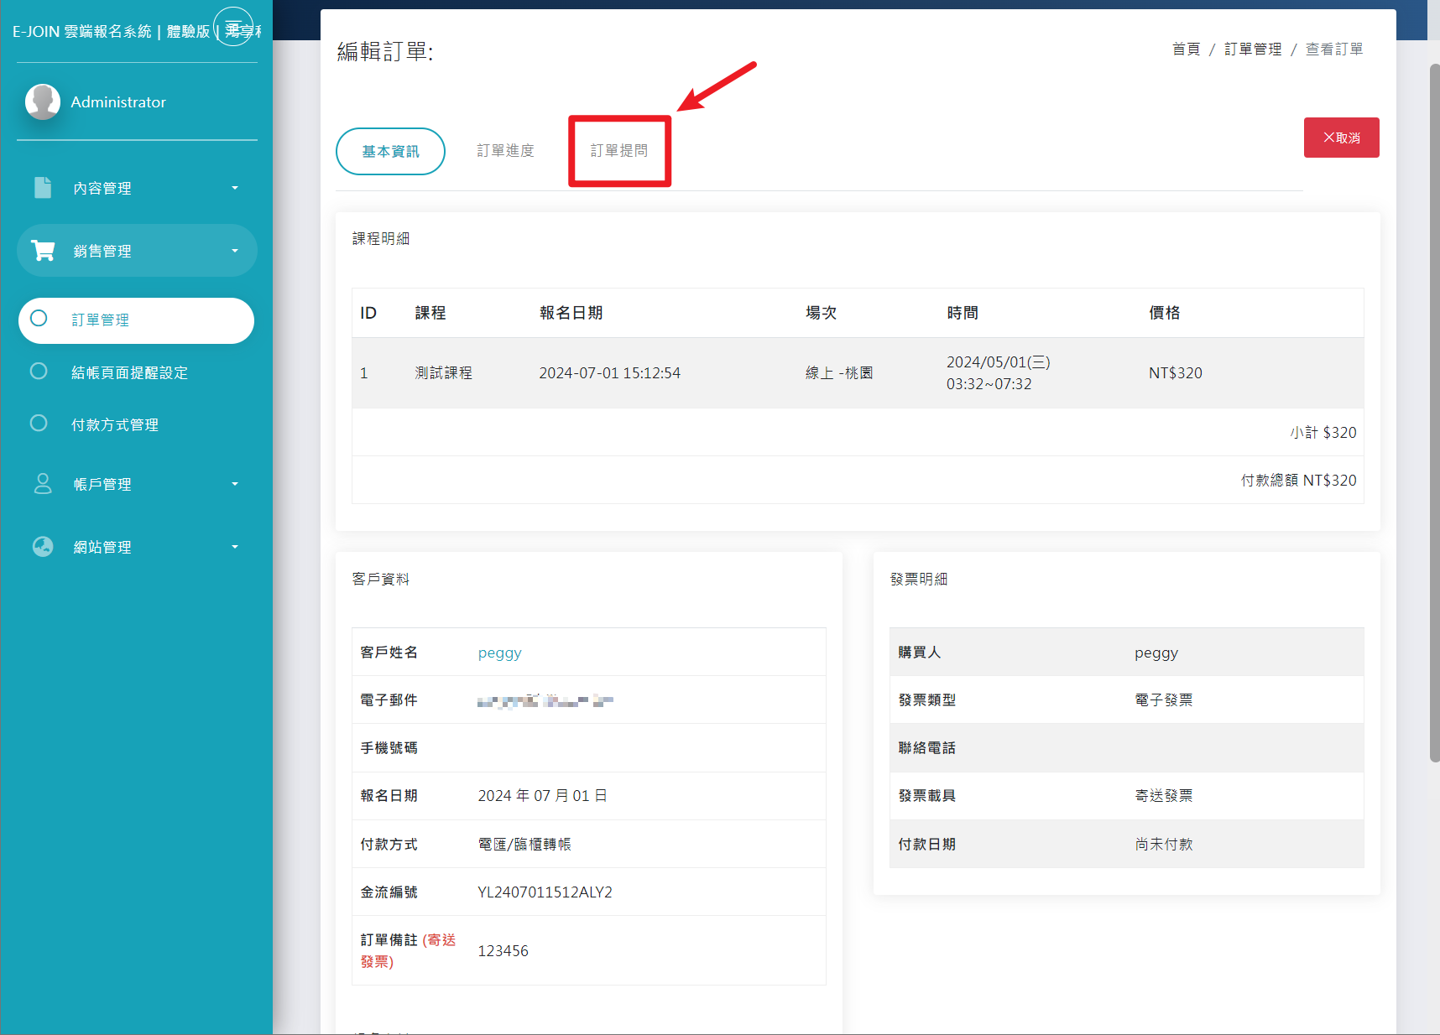This screenshot has height=1035, width=1440.
Task: Expand the 內容管理 dropdown arrow
Action: pyautogui.click(x=235, y=188)
